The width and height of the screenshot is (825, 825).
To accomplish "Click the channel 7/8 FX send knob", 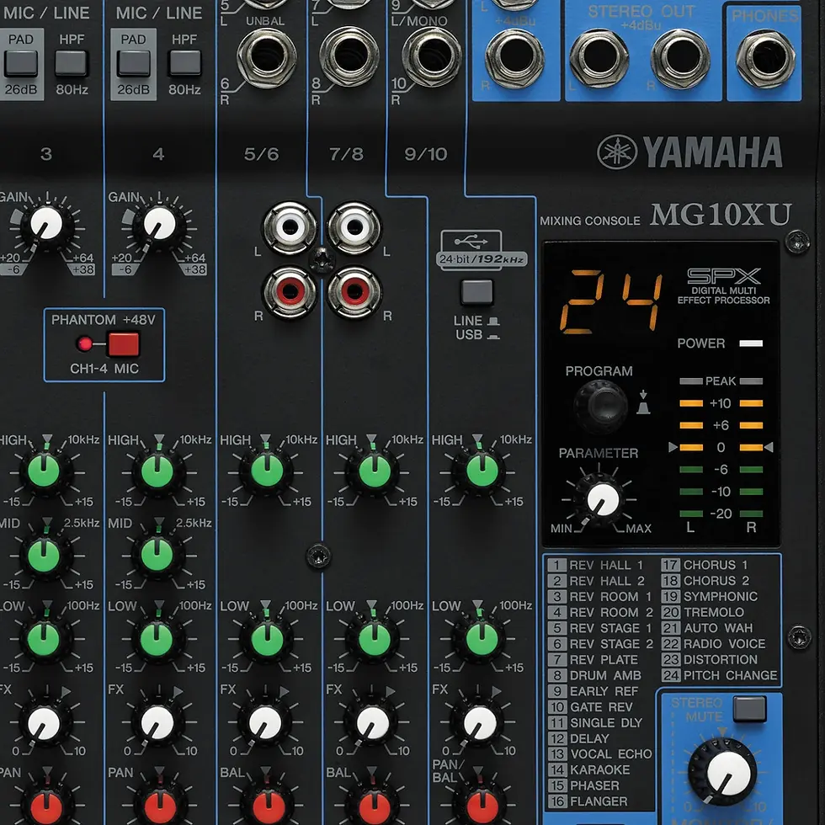I will (x=373, y=722).
